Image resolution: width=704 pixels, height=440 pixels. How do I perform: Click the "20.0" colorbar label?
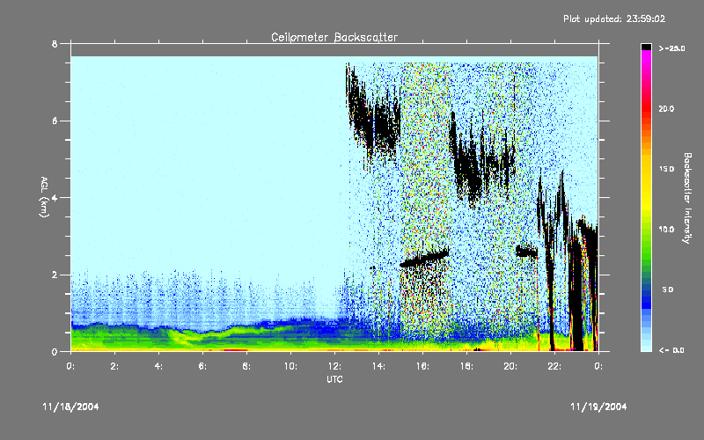pyautogui.click(x=666, y=108)
